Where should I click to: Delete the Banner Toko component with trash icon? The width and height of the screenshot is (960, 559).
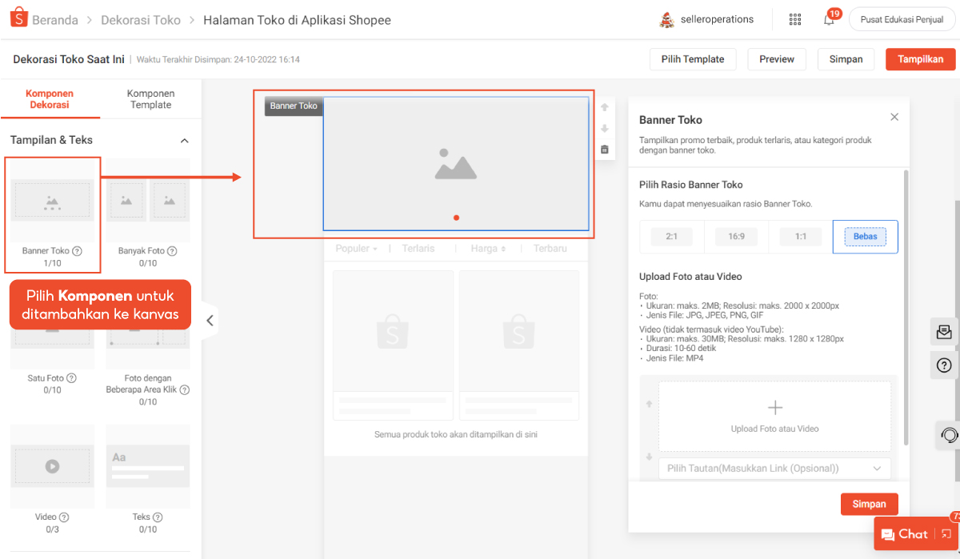pos(605,150)
